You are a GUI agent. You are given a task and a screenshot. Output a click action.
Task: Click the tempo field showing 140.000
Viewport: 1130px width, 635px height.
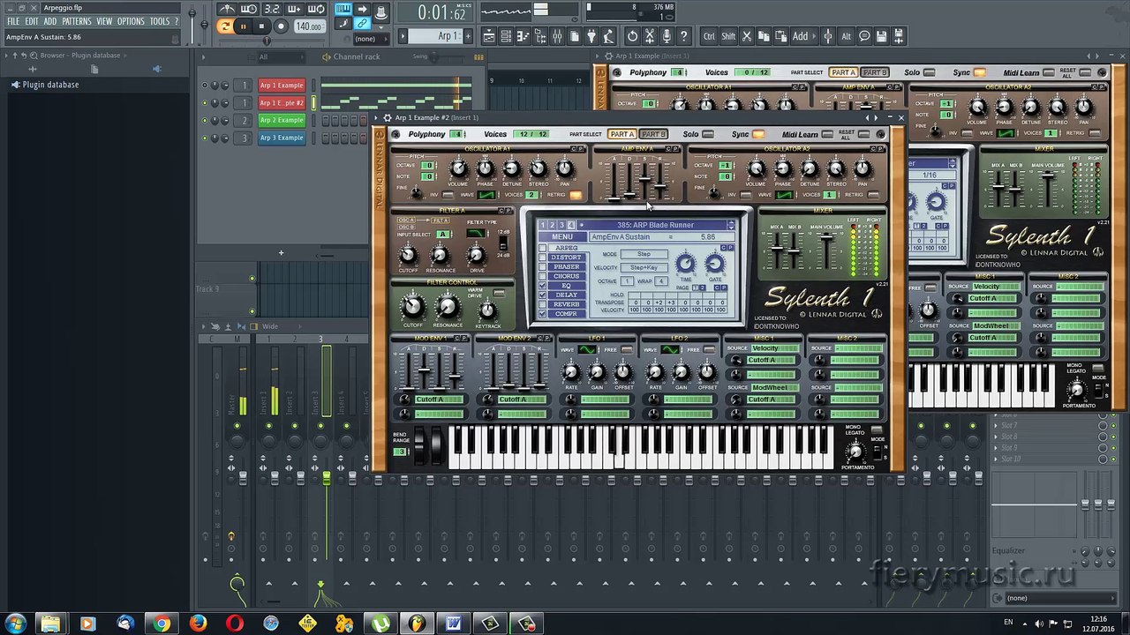(309, 26)
